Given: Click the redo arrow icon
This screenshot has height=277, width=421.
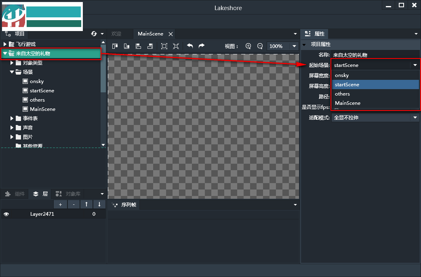Looking at the screenshot, I should coord(201,46).
